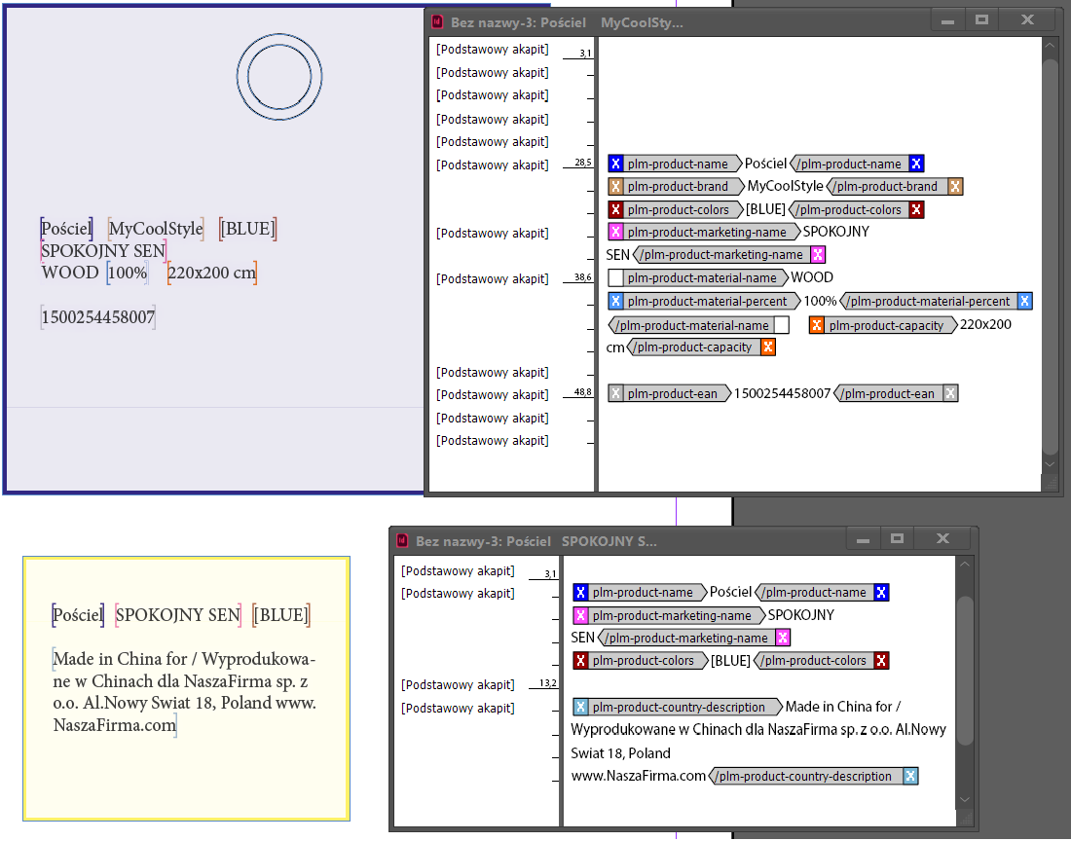Image resolution: width=1071 pixels, height=841 pixels.
Task: Click the '28,5' depth ruler value
Action: pos(582,163)
